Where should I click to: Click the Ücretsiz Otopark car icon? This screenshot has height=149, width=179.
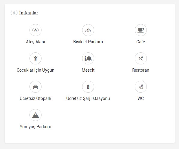click(35, 87)
